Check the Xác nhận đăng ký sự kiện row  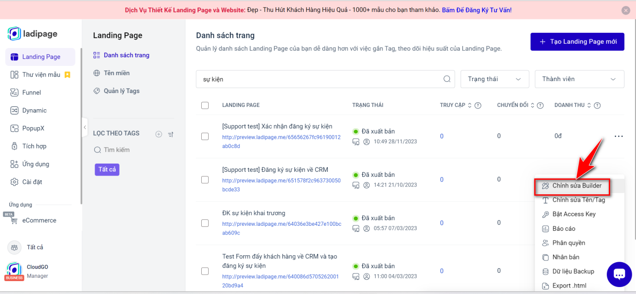[205, 136]
